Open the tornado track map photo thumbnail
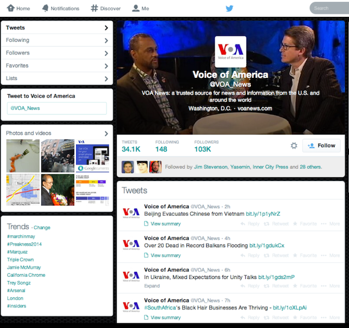This screenshot has width=349, height=328. 23,190
